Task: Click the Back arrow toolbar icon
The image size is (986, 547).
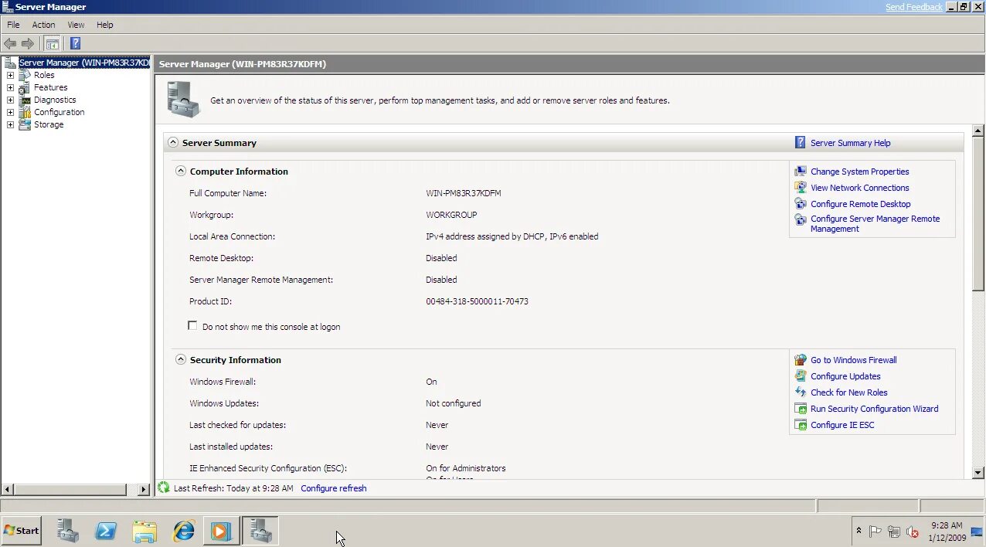Action: tap(10, 43)
